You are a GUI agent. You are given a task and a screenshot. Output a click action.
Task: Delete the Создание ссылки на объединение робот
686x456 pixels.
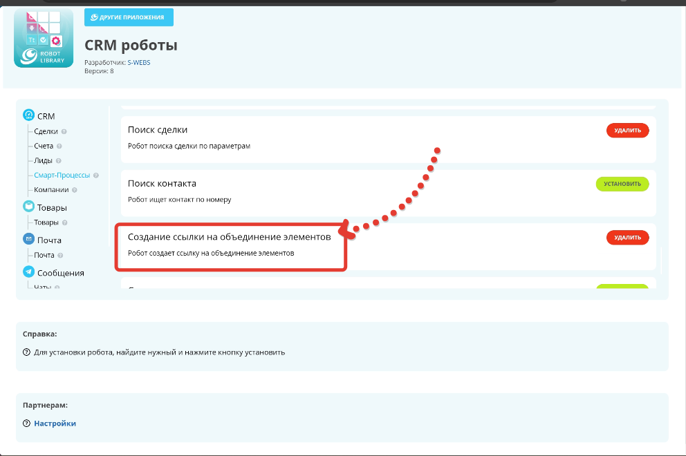click(627, 238)
